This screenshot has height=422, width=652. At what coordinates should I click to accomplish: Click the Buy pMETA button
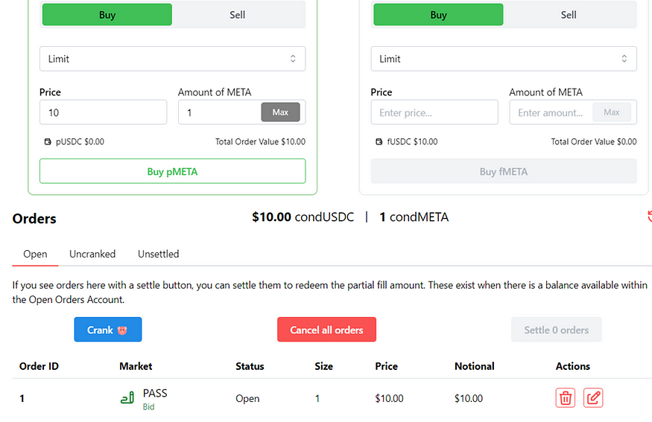pos(173,171)
